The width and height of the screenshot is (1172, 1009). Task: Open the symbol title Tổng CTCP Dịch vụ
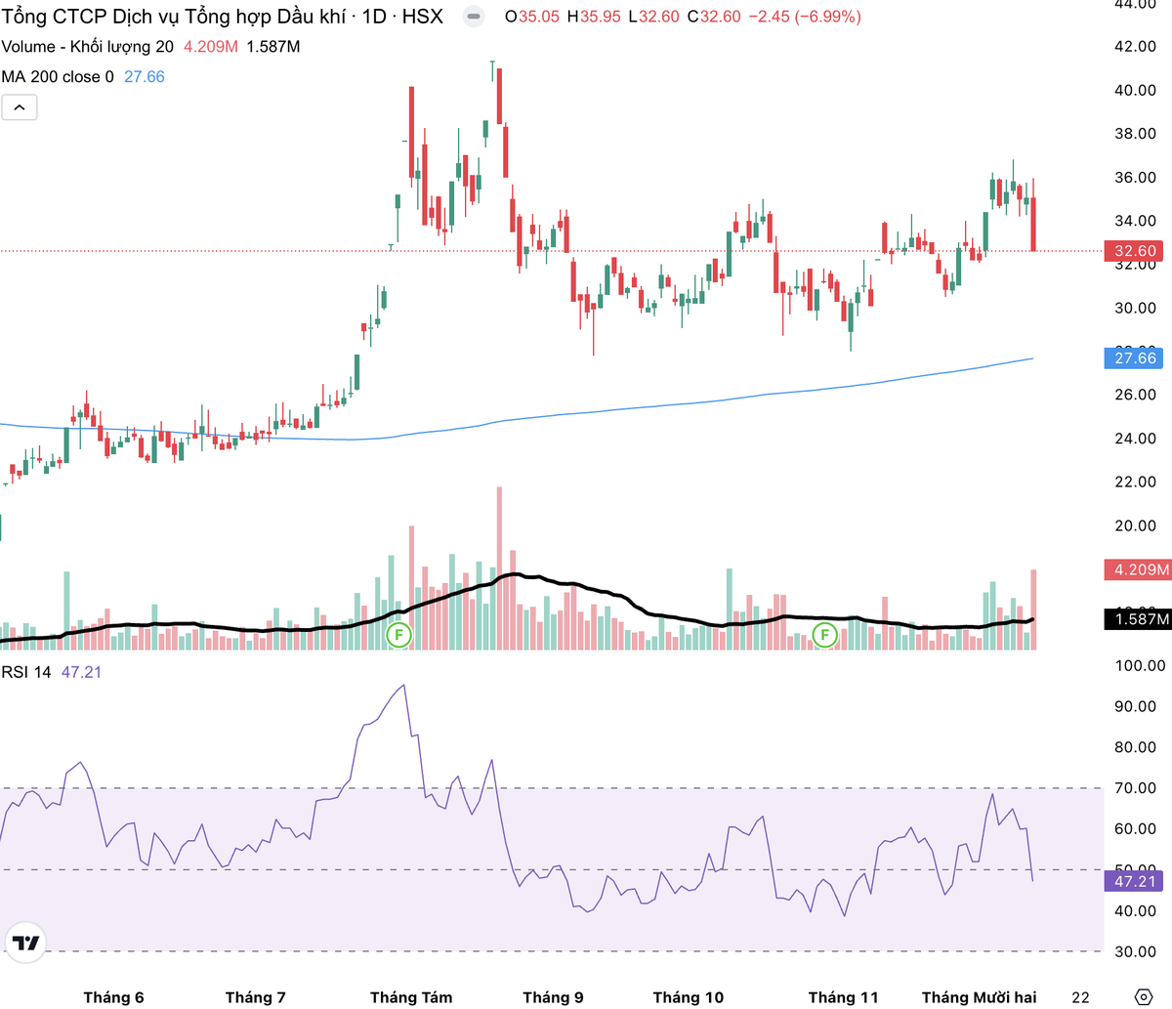click(176, 17)
